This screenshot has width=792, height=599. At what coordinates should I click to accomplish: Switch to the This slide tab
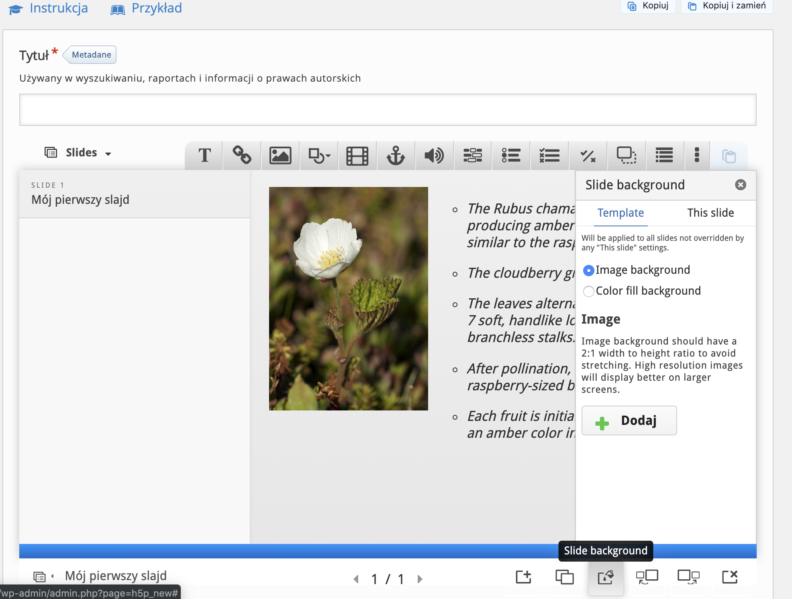(x=710, y=213)
